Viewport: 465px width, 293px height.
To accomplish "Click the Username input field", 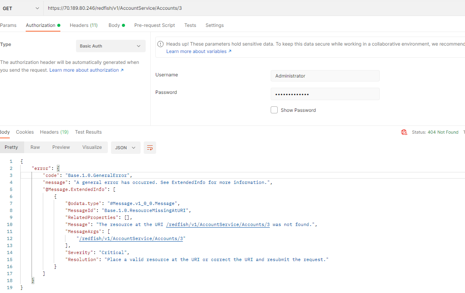I will 325,76.
